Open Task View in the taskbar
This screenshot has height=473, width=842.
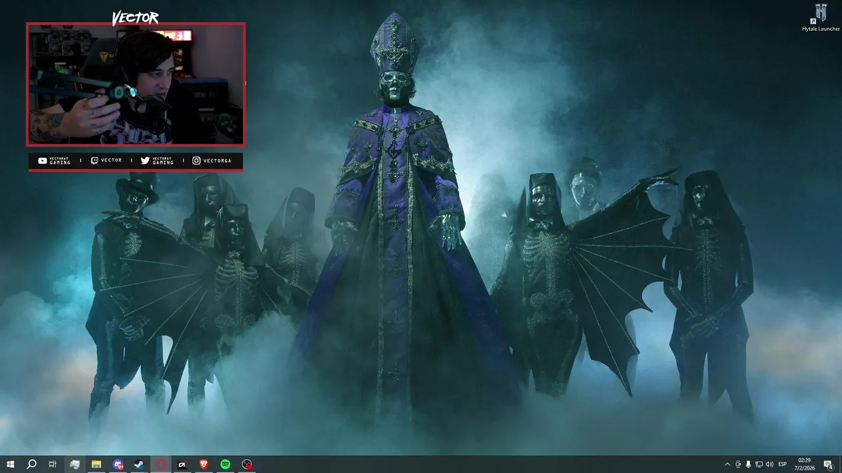click(x=53, y=464)
